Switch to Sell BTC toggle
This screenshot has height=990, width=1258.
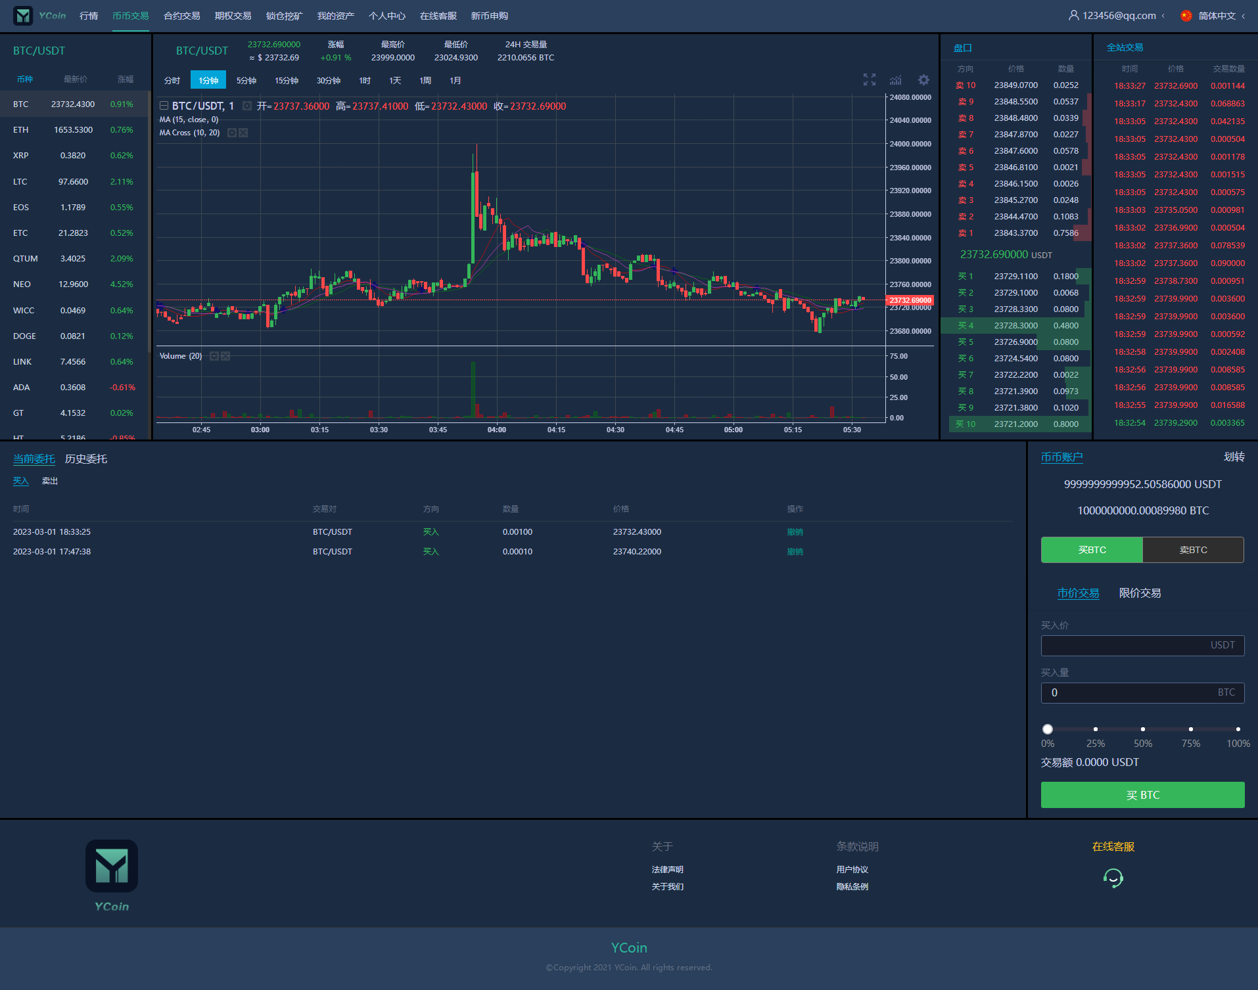coord(1193,550)
